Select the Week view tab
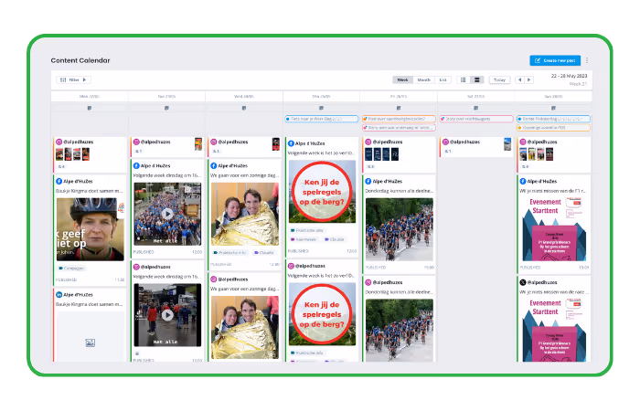 (403, 80)
